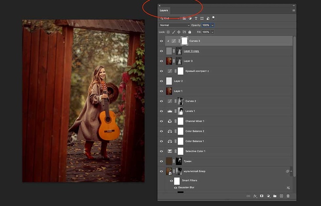Toggle prevent artboard auto-nesting lock

click(x=184, y=32)
